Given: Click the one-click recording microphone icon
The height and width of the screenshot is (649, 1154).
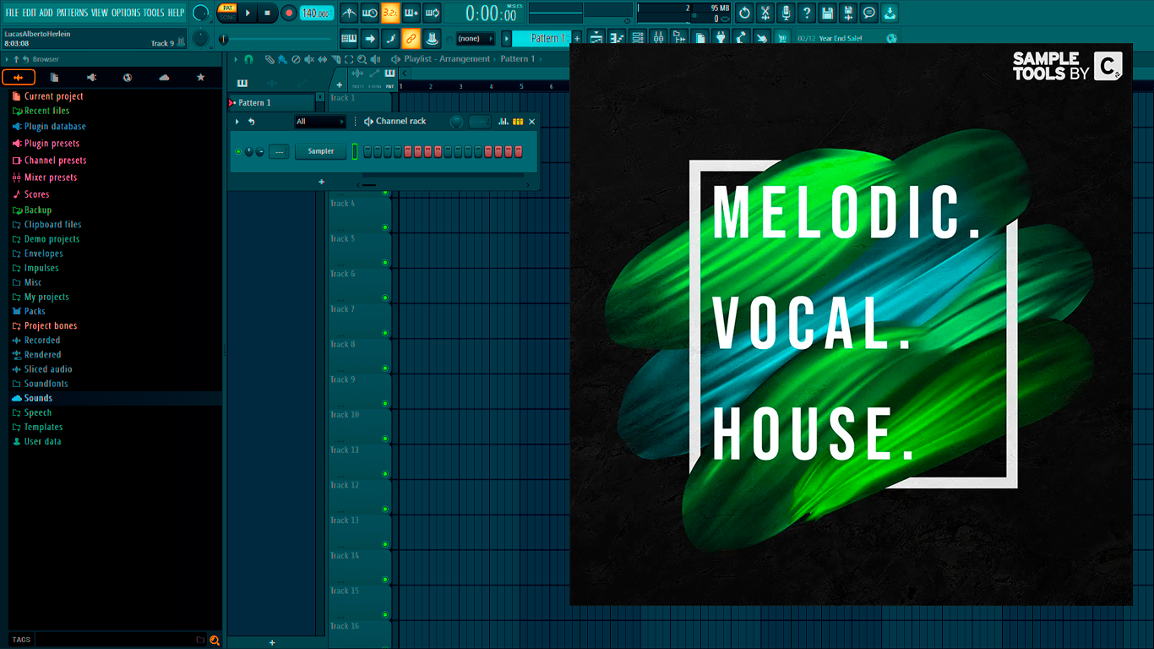Looking at the screenshot, I should pyautogui.click(x=786, y=13).
